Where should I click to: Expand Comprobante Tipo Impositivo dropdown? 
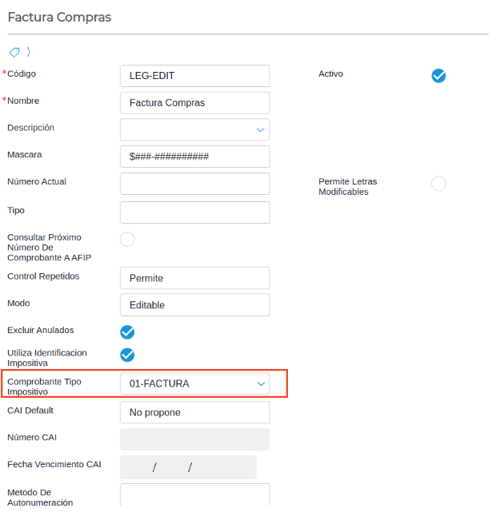(x=260, y=384)
